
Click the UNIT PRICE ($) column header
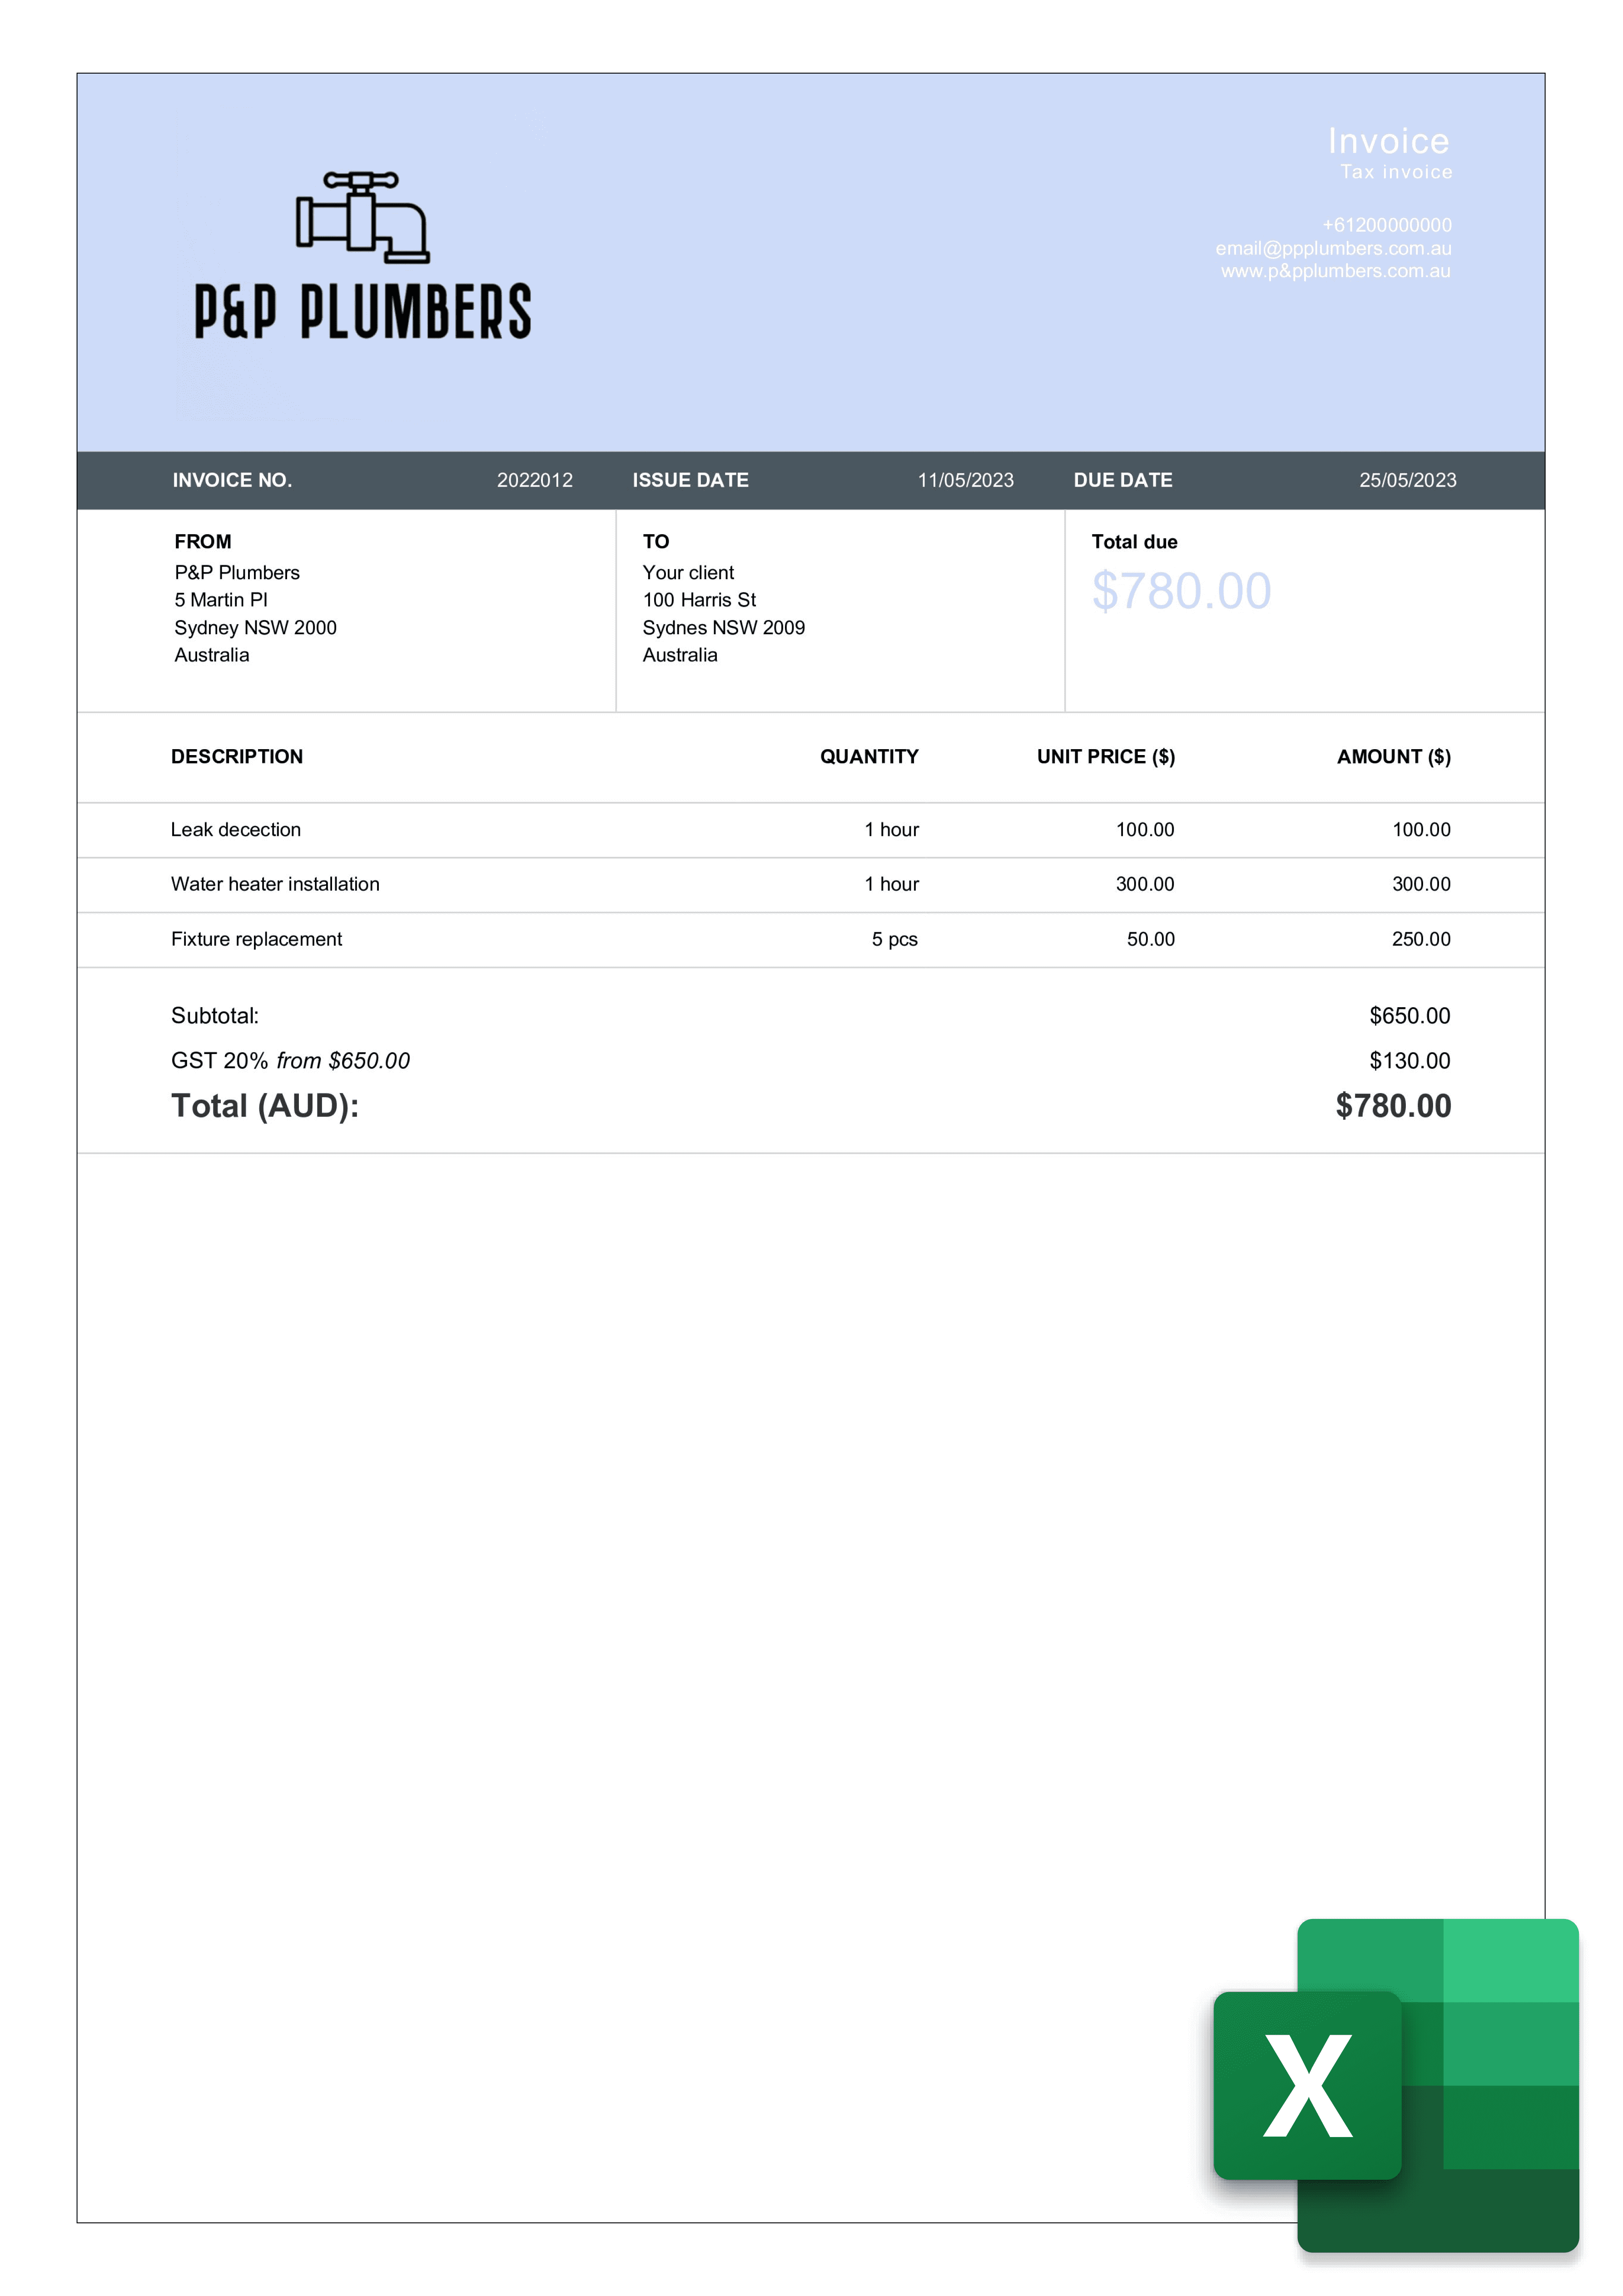point(1106,757)
